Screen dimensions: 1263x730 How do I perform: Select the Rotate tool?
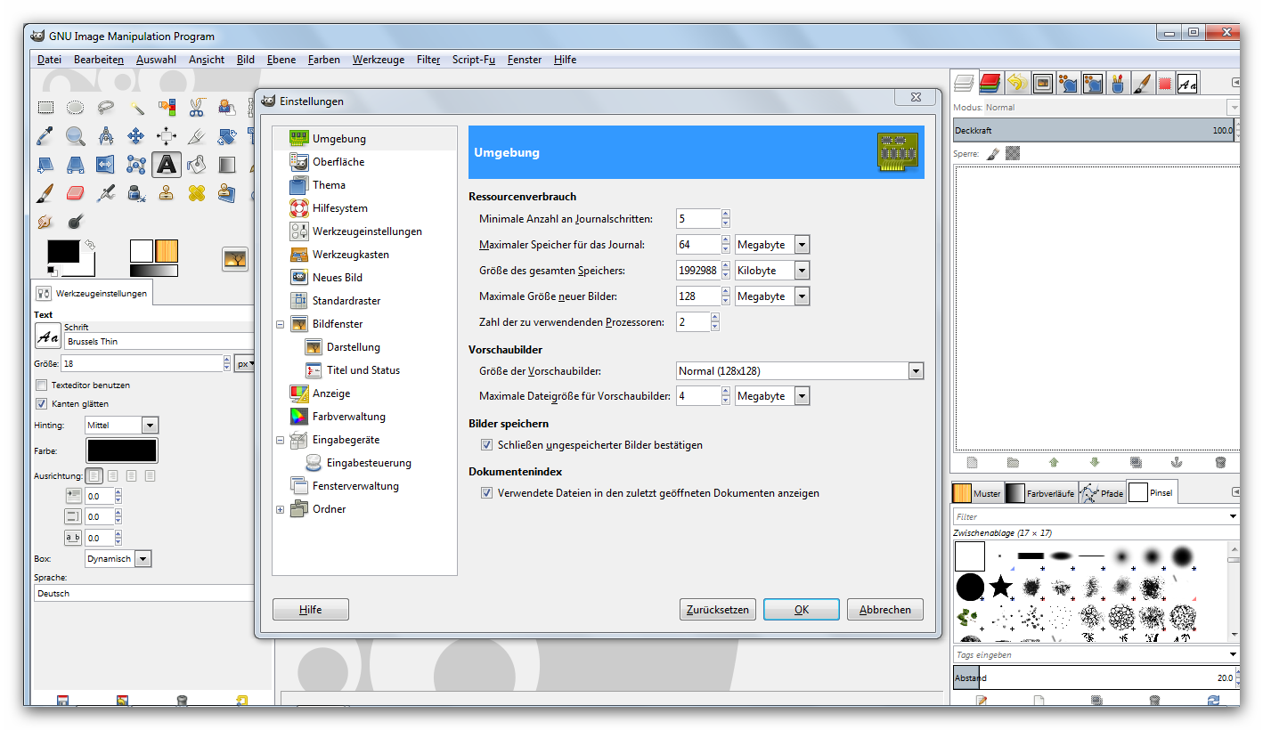(x=227, y=136)
